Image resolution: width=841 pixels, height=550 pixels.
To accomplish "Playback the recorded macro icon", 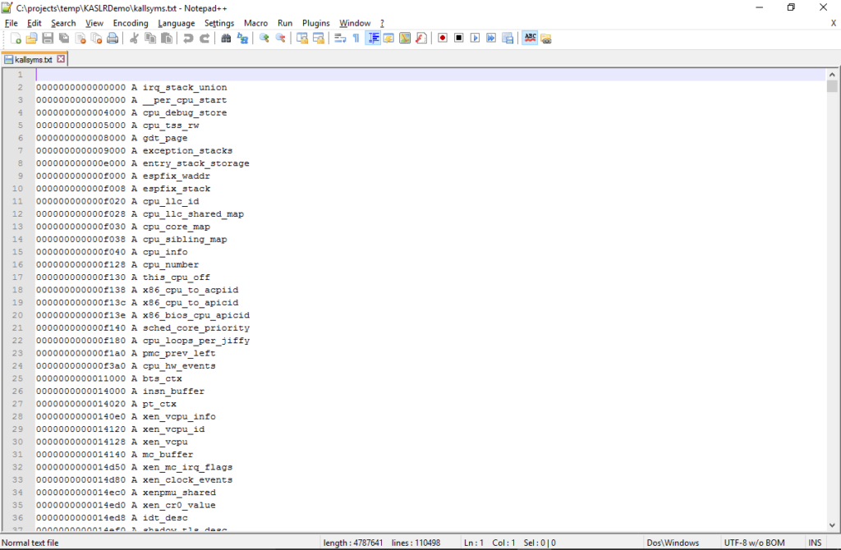I will (474, 38).
